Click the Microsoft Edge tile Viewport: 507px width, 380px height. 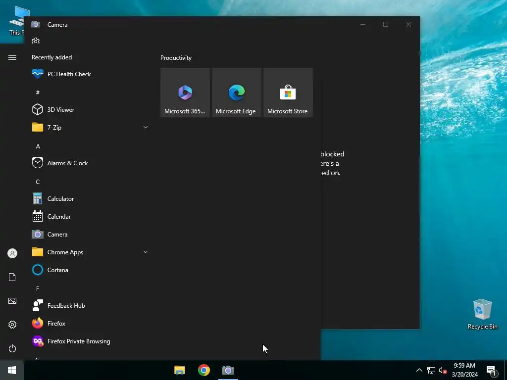tap(236, 93)
